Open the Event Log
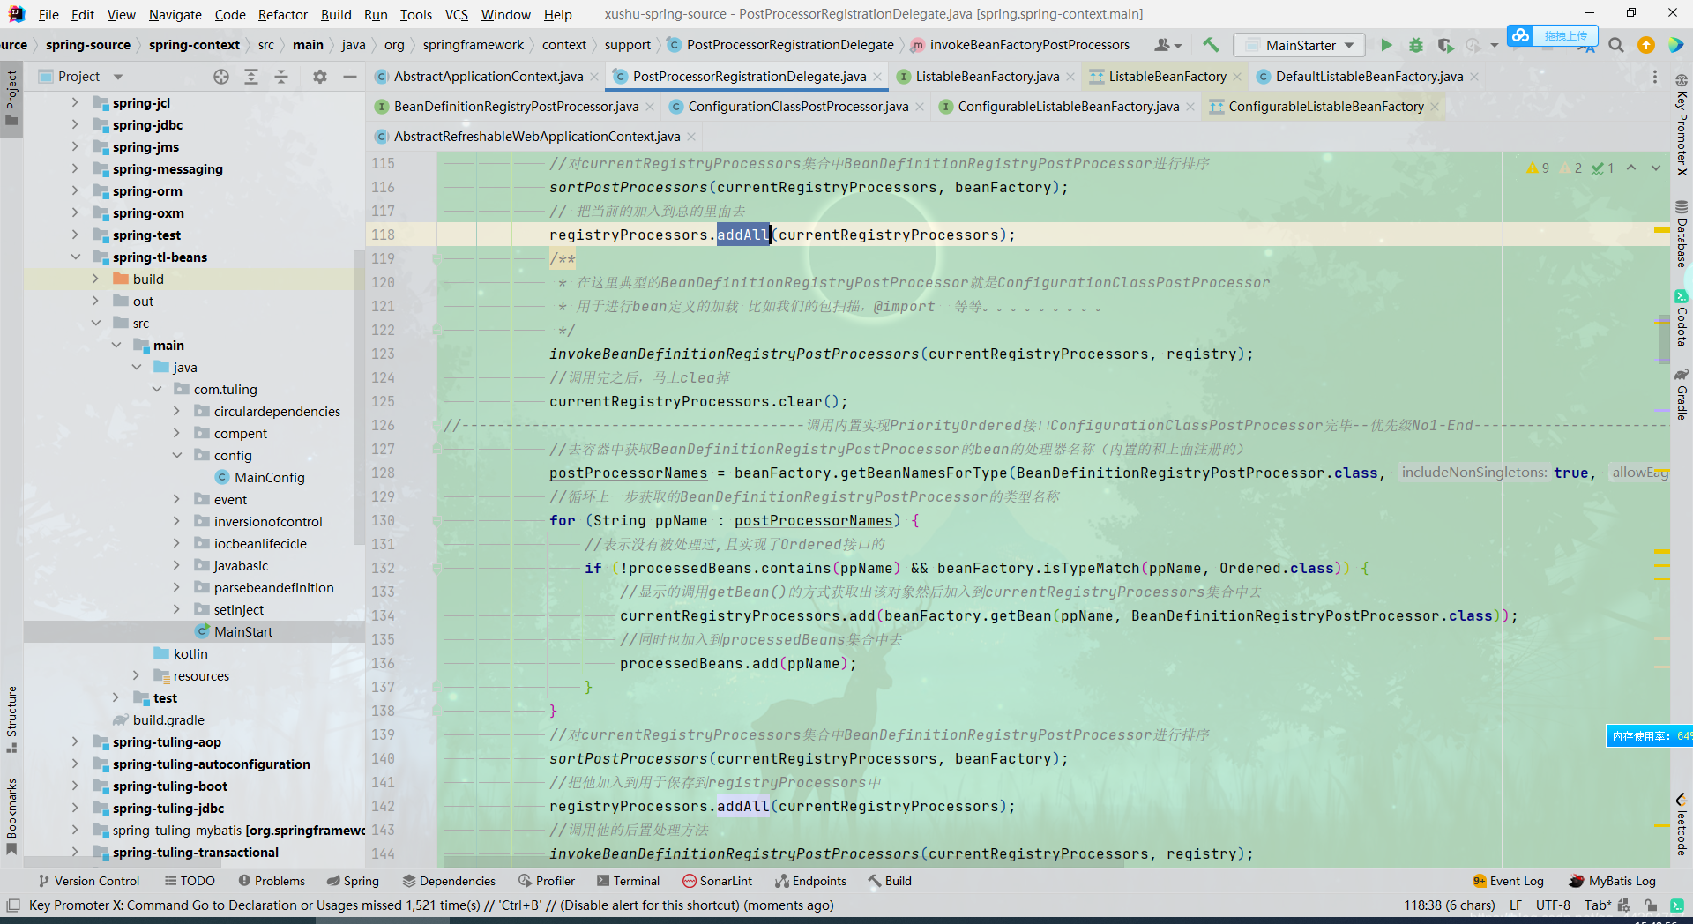1693x924 pixels. coord(1508,881)
